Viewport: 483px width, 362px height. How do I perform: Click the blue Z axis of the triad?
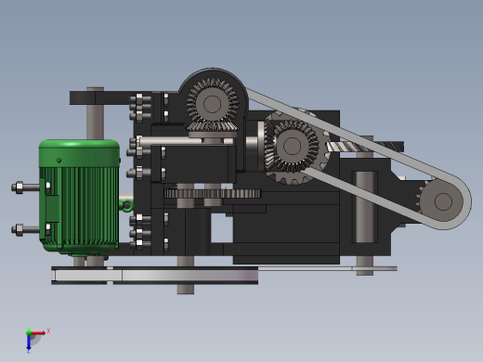[28, 343]
